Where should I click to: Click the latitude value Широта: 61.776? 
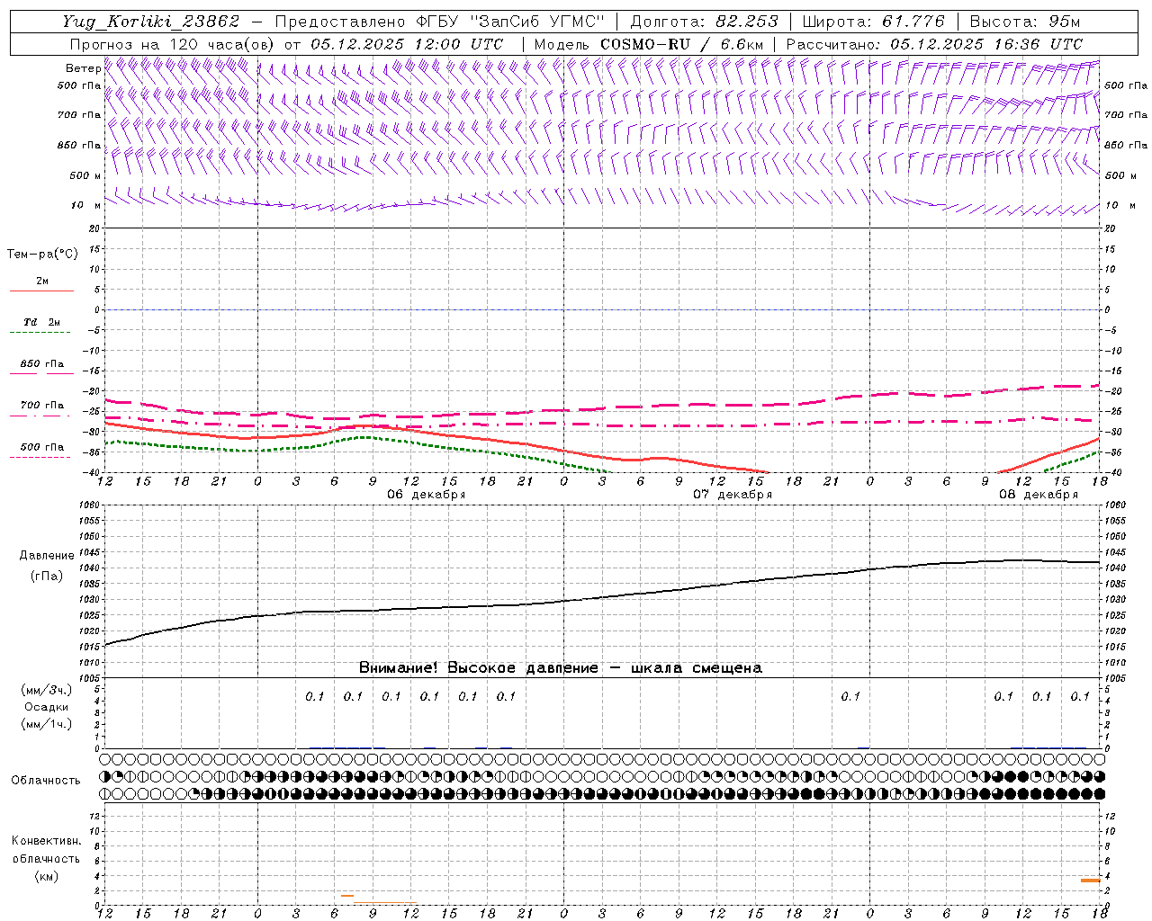click(873, 22)
